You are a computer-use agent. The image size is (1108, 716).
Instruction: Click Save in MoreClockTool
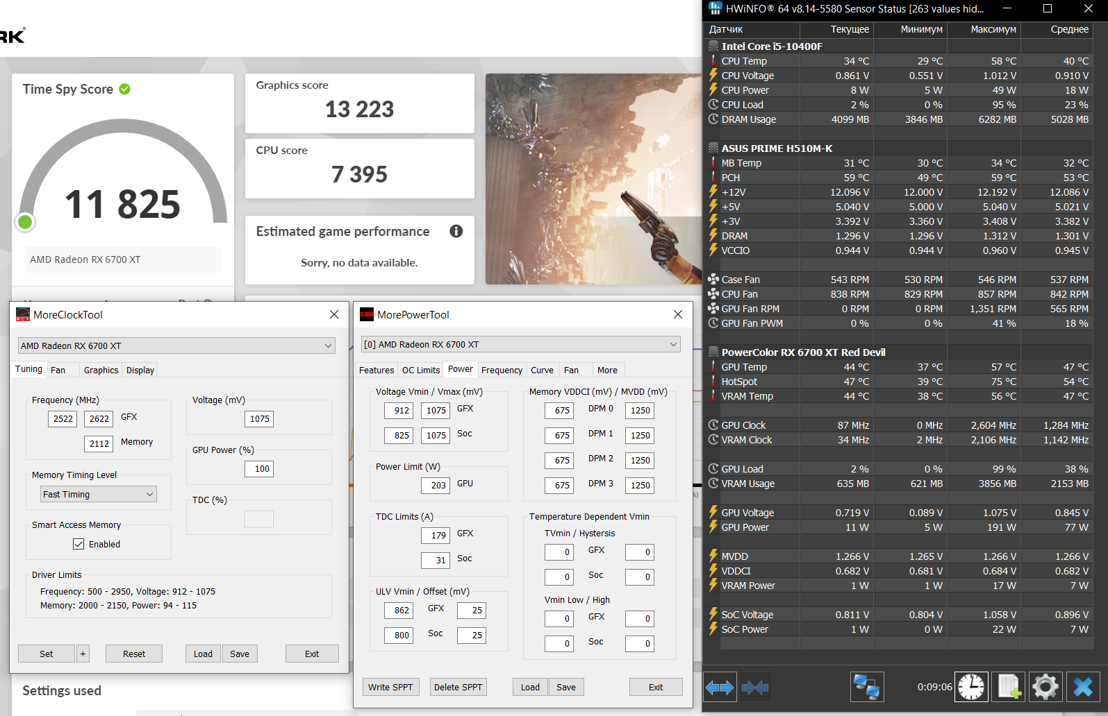click(240, 654)
